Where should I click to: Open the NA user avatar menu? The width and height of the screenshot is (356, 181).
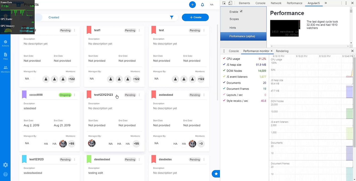pyautogui.click(x=212, y=5)
